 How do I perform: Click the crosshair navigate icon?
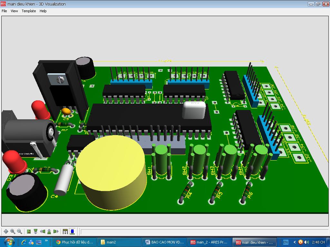(6, 232)
